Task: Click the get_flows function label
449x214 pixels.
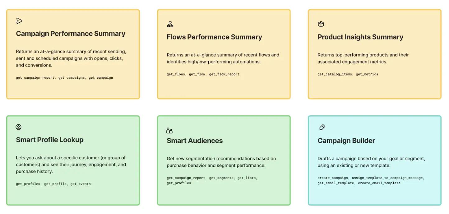Action: [175, 74]
